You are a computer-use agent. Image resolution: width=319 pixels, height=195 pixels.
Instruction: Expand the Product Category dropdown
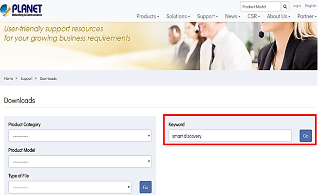click(x=79, y=136)
